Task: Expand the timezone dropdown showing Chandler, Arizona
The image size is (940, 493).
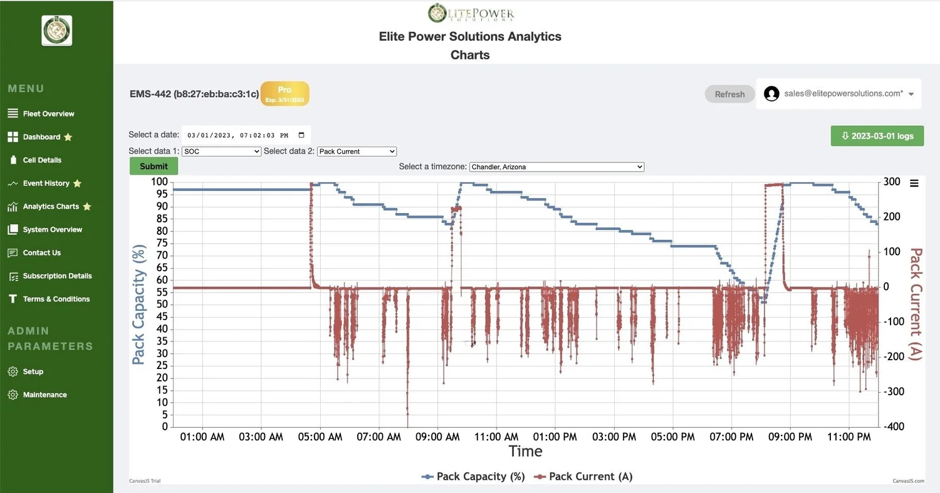Action: 556,167
